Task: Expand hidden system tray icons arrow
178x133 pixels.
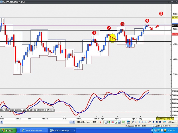Action: [x=152, y=130]
